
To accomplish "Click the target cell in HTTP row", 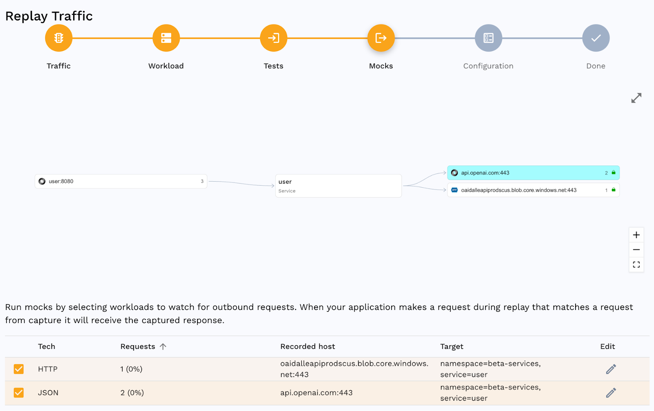I will point(490,369).
